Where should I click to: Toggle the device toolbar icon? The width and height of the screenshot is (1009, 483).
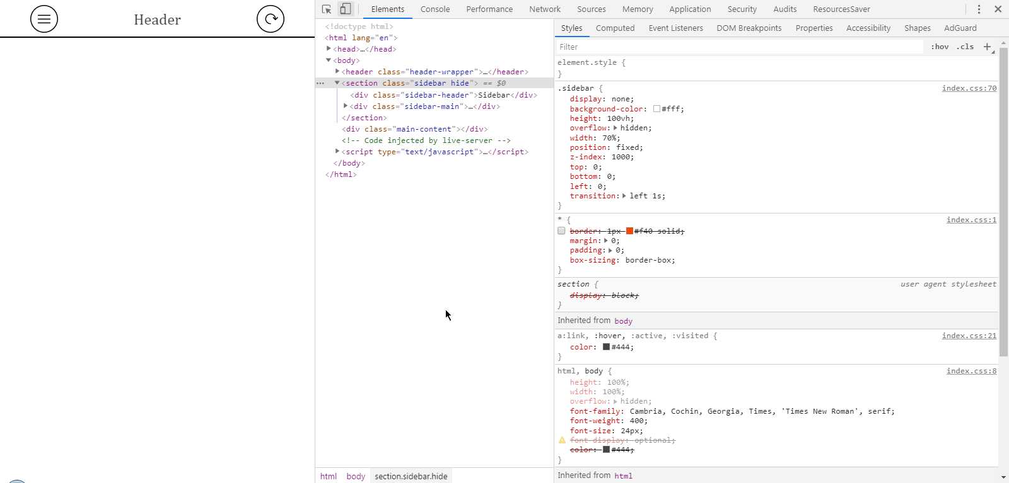tap(345, 9)
